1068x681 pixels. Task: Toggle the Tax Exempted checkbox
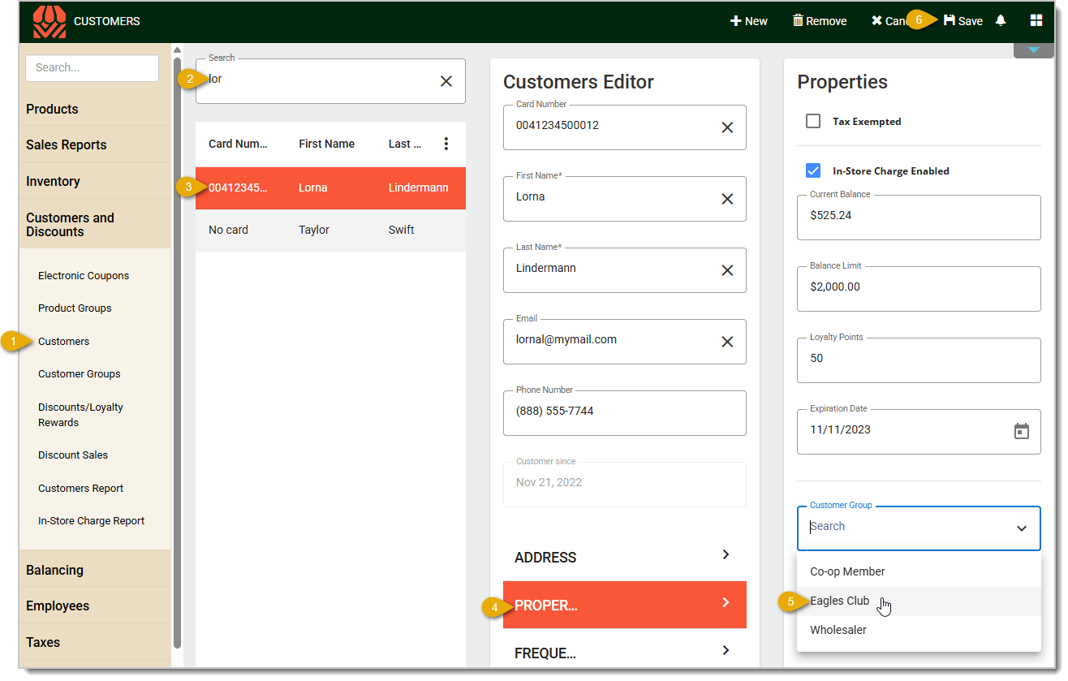click(x=813, y=121)
